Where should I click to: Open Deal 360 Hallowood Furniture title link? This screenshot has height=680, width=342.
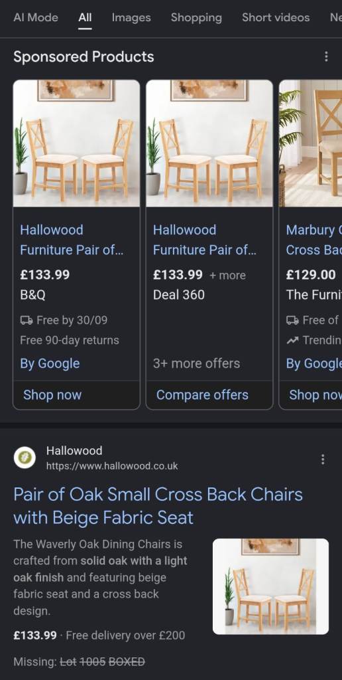point(204,240)
